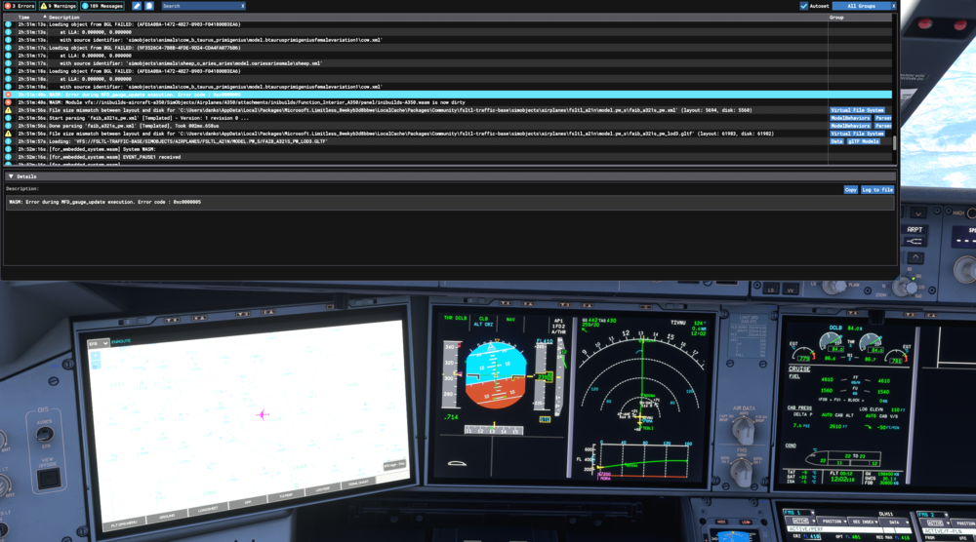Toggle the Messages filter in console
976x542 pixels.
[105, 6]
